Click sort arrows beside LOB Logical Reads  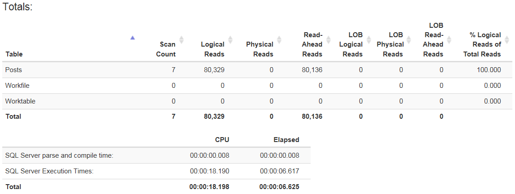point(368,39)
